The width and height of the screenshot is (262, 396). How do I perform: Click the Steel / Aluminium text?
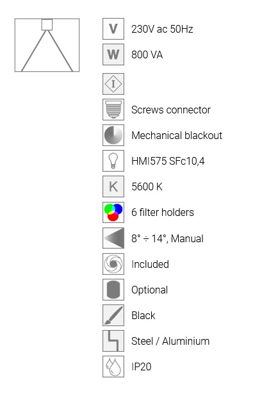[x=170, y=341]
